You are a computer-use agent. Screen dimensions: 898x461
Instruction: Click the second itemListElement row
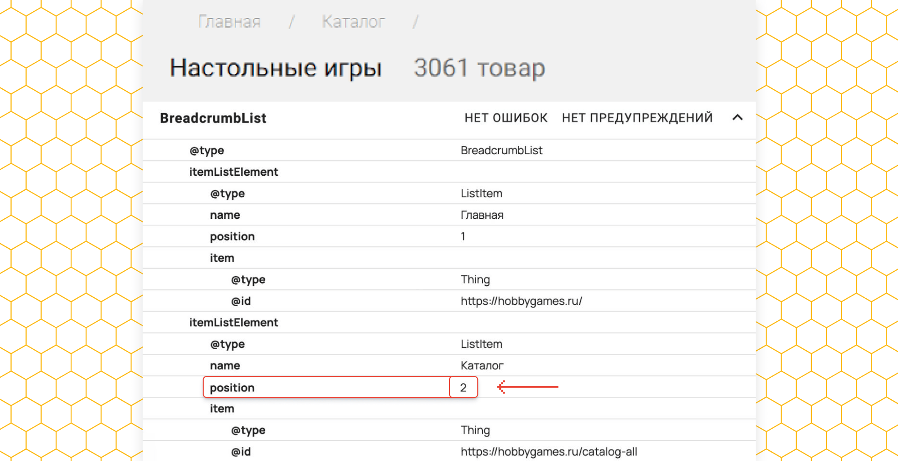tap(234, 323)
